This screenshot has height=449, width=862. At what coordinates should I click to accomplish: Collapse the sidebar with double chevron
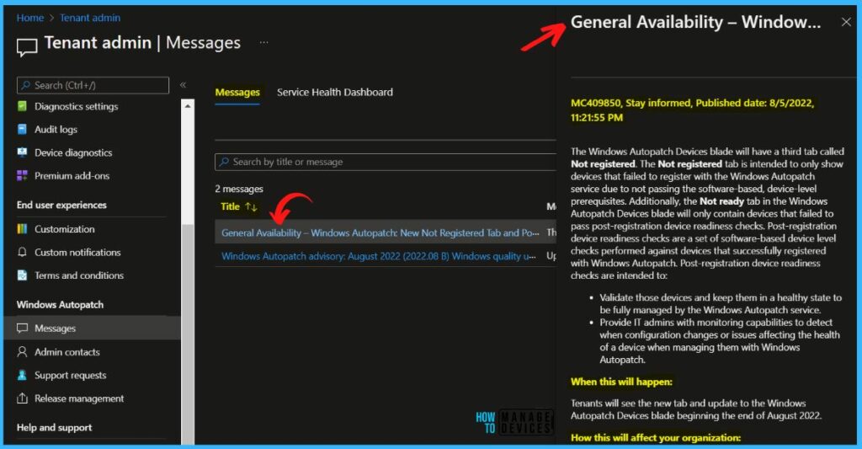tap(183, 85)
